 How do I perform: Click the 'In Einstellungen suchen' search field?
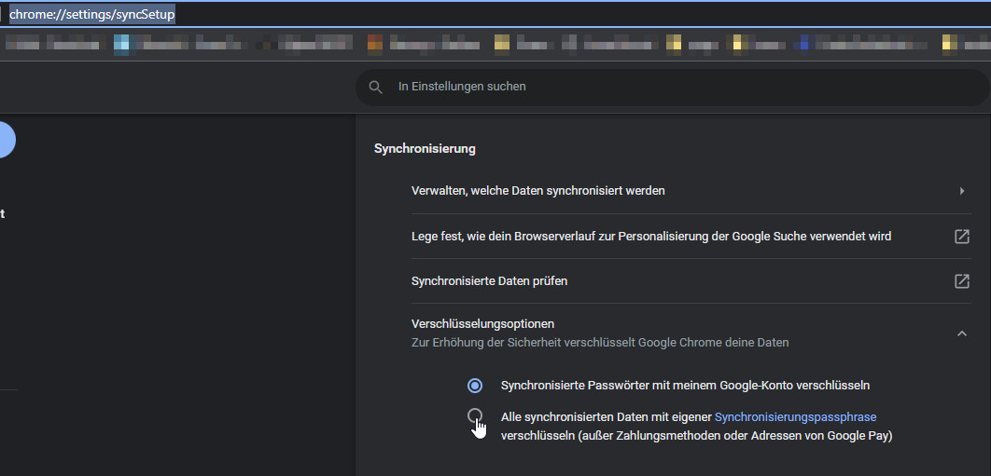click(x=653, y=87)
